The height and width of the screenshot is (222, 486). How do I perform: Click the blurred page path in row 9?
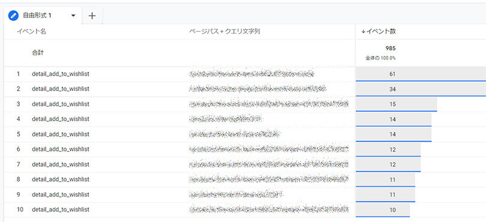coord(236,194)
